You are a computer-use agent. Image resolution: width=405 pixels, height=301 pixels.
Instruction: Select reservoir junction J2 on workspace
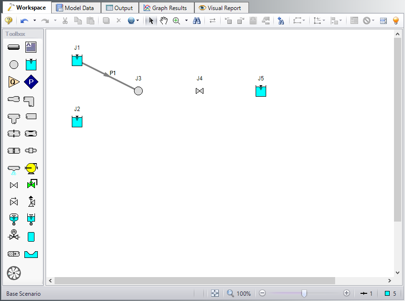77,122
